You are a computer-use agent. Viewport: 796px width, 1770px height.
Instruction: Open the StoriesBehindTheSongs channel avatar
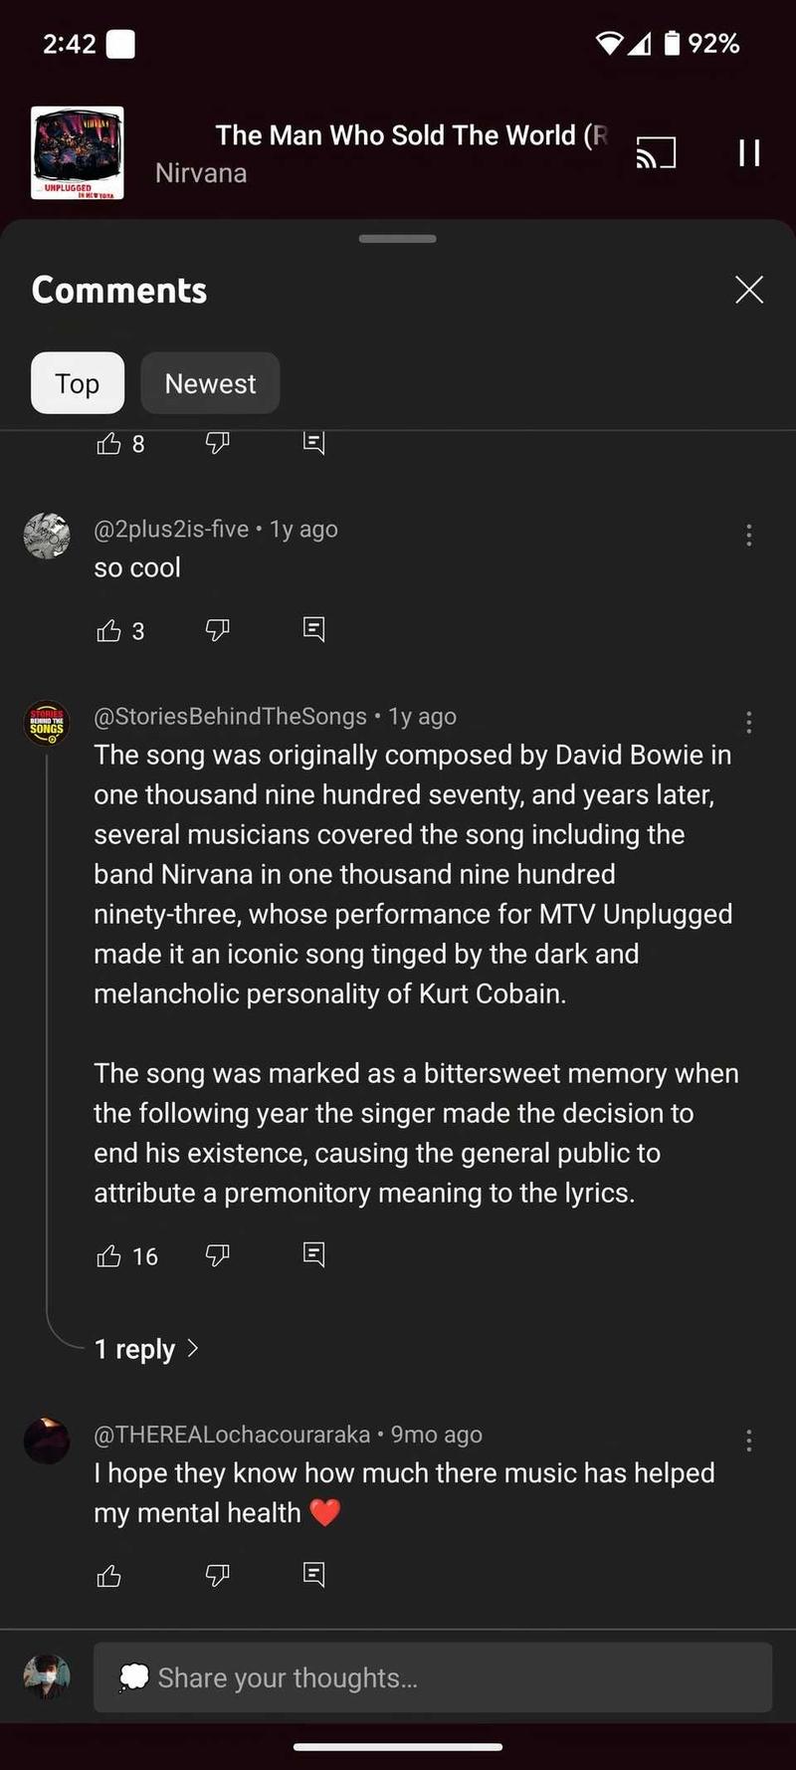pos(47,723)
